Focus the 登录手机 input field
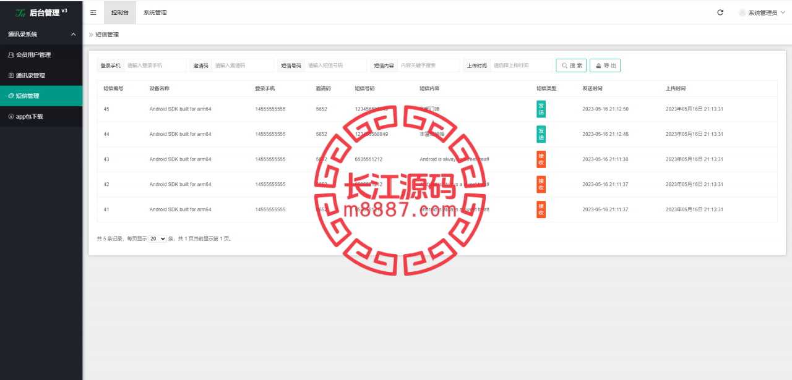 pyautogui.click(x=155, y=65)
